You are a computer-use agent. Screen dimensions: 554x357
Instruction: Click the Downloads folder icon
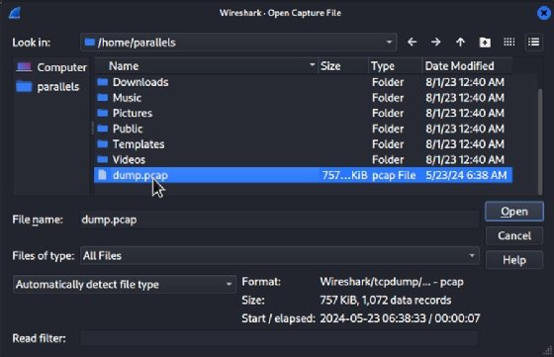(103, 82)
